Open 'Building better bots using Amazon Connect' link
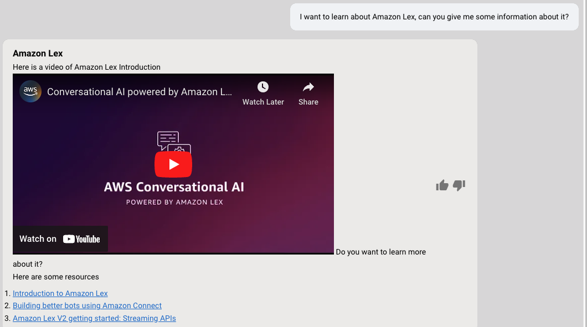 tap(87, 305)
